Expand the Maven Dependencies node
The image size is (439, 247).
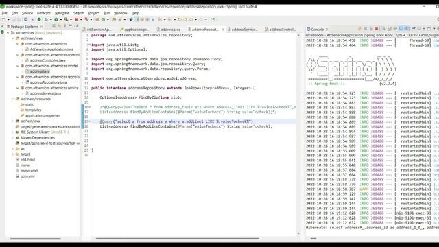coord(12,137)
